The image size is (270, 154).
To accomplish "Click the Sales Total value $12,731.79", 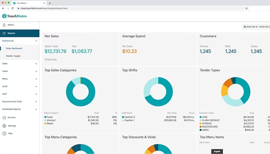I will (55, 51).
